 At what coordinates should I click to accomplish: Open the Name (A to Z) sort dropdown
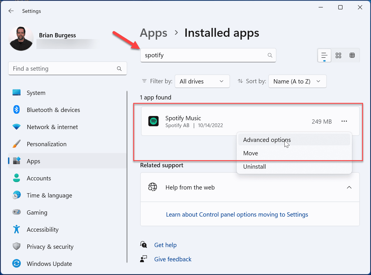point(297,81)
